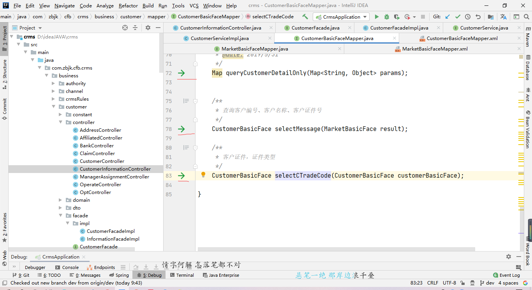The height and width of the screenshot is (290, 532).
Task: Collapse the controller folder
Action: [x=61, y=122]
